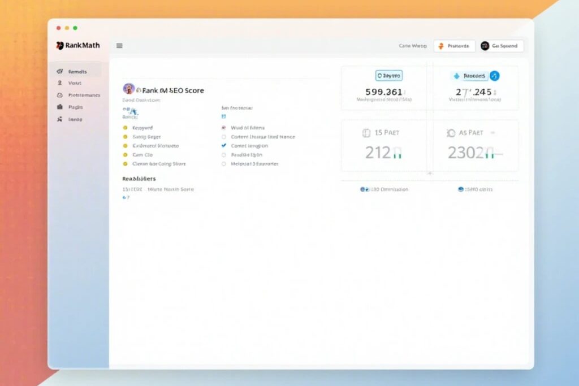Select the first radio option, marked red

(x=224, y=128)
